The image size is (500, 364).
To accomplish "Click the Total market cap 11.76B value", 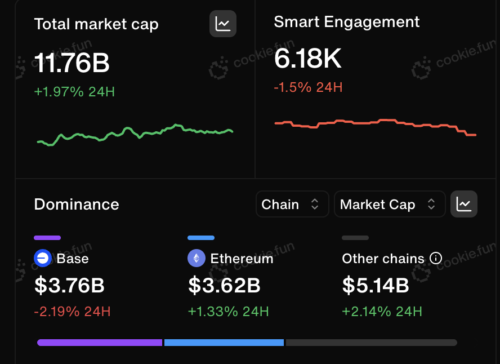I will coord(72,63).
